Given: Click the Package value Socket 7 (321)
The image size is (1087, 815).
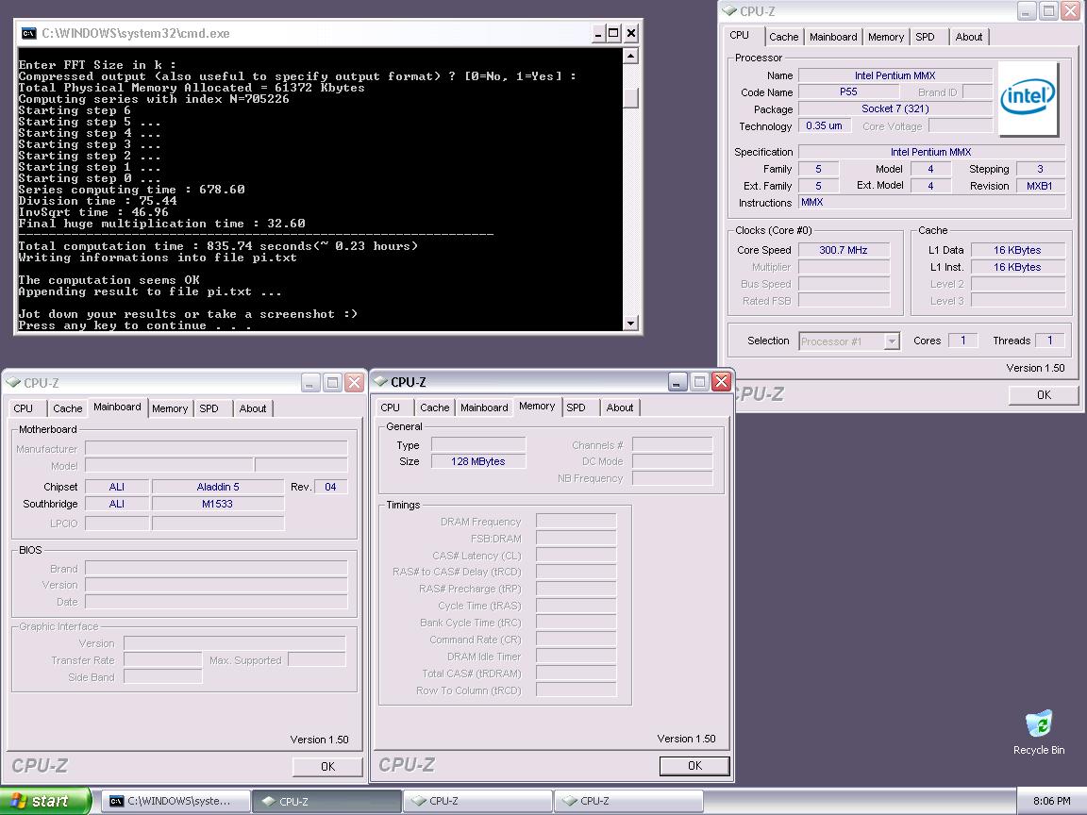Looking at the screenshot, I should (895, 108).
